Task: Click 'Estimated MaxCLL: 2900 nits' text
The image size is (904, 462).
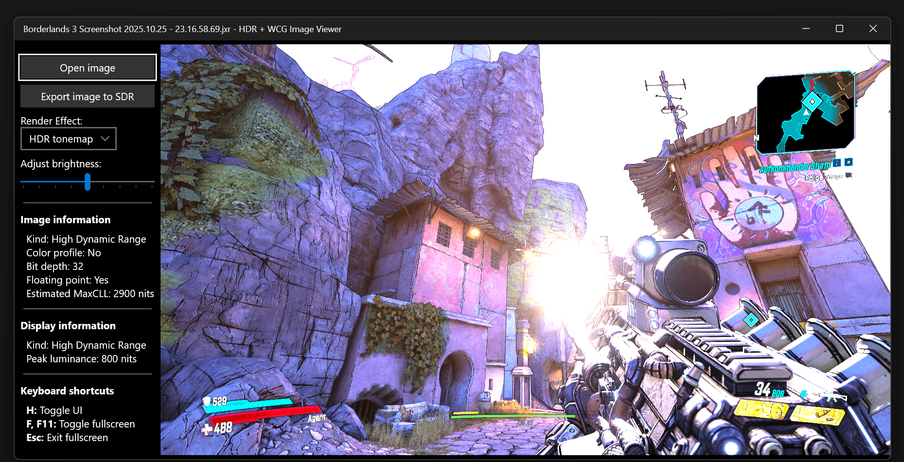Action: point(90,294)
